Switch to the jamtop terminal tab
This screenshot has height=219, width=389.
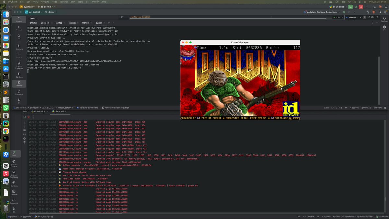pyautogui.click(x=59, y=23)
